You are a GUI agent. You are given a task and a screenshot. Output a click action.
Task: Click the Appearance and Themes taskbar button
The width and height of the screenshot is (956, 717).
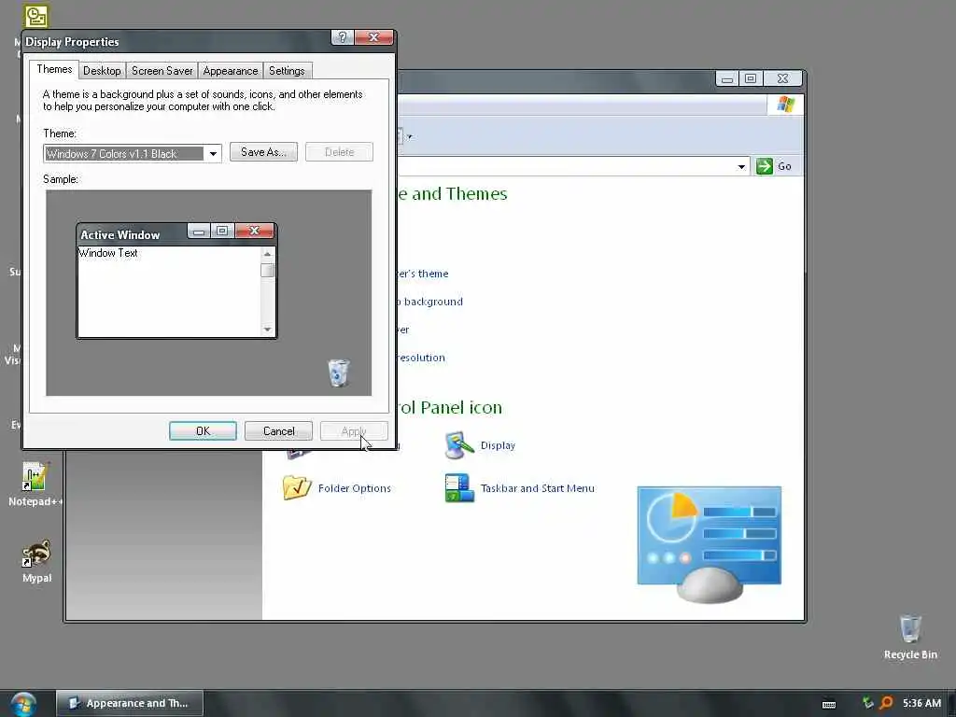pos(130,703)
